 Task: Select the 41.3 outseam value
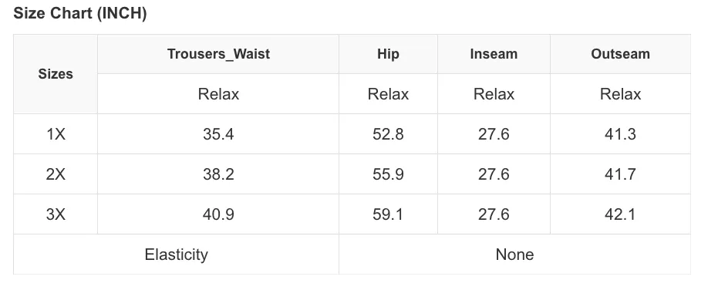pos(620,134)
